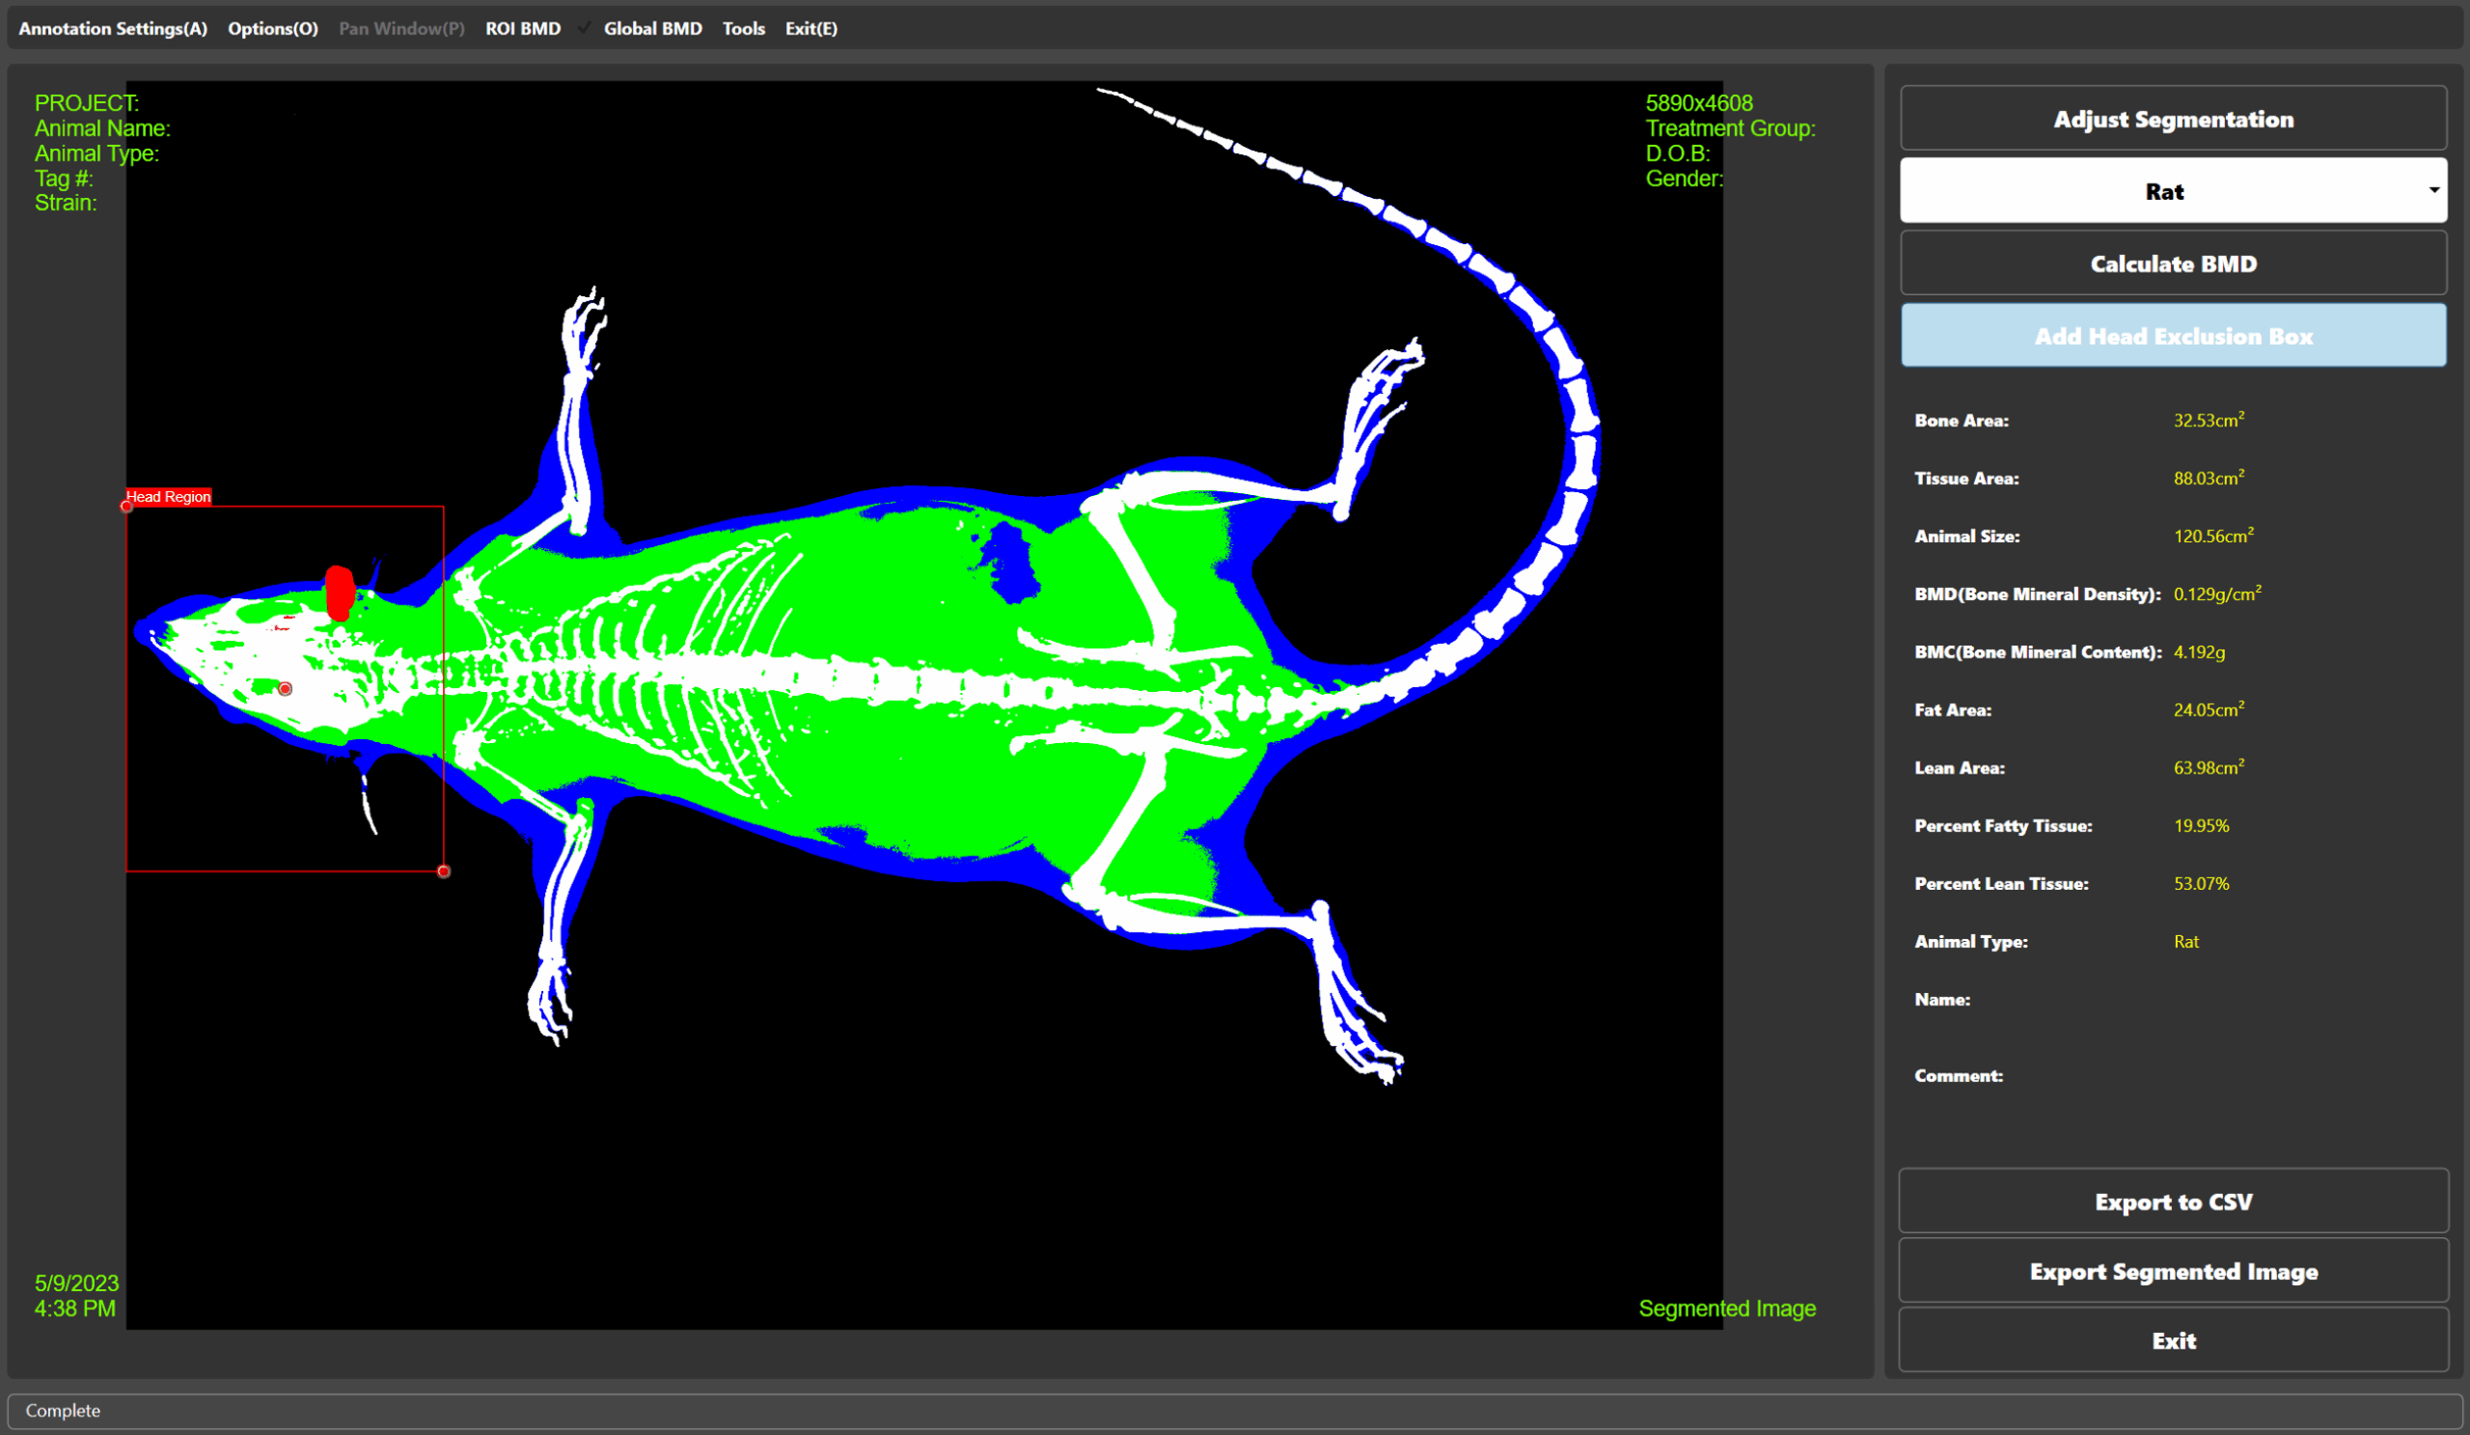Click the Animal Type value Rat
This screenshot has height=1435, width=2470.
(x=2185, y=941)
